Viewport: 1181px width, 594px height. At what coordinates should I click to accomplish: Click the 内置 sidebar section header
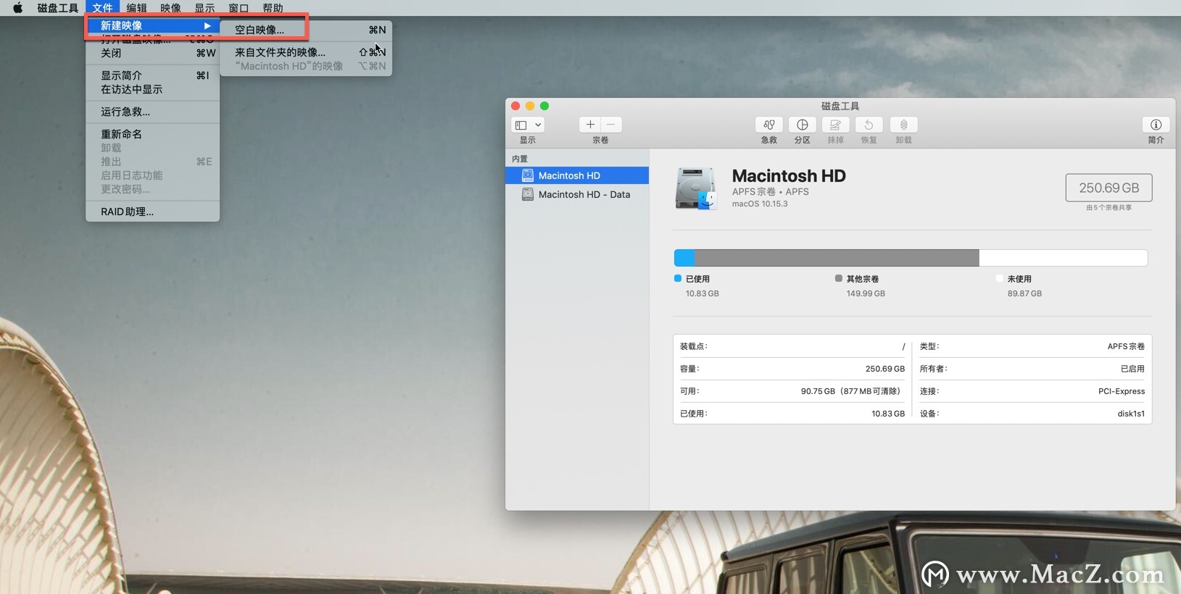point(520,159)
